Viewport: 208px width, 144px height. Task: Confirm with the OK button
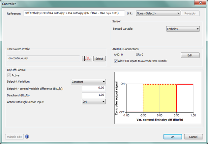click(173, 136)
